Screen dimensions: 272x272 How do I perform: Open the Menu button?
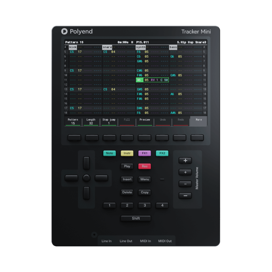pos(145,179)
